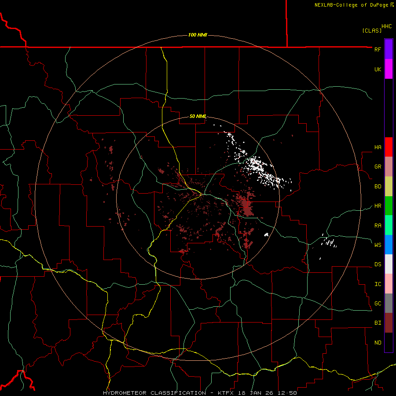Click the HHC product label
This screenshot has width=396, height=396.
pyautogui.click(x=386, y=26)
